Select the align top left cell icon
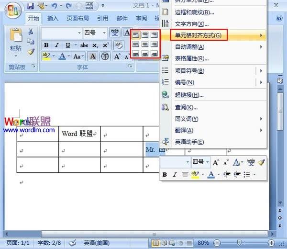The height and width of the screenshot is (249, 287). tap(136, 34)
